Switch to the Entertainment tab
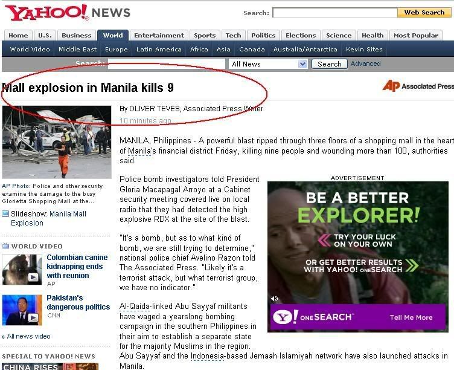The height and width of the screenshot is (370, 454). pos(159,36)
